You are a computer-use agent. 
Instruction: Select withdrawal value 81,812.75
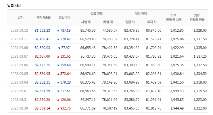[153, 108]
